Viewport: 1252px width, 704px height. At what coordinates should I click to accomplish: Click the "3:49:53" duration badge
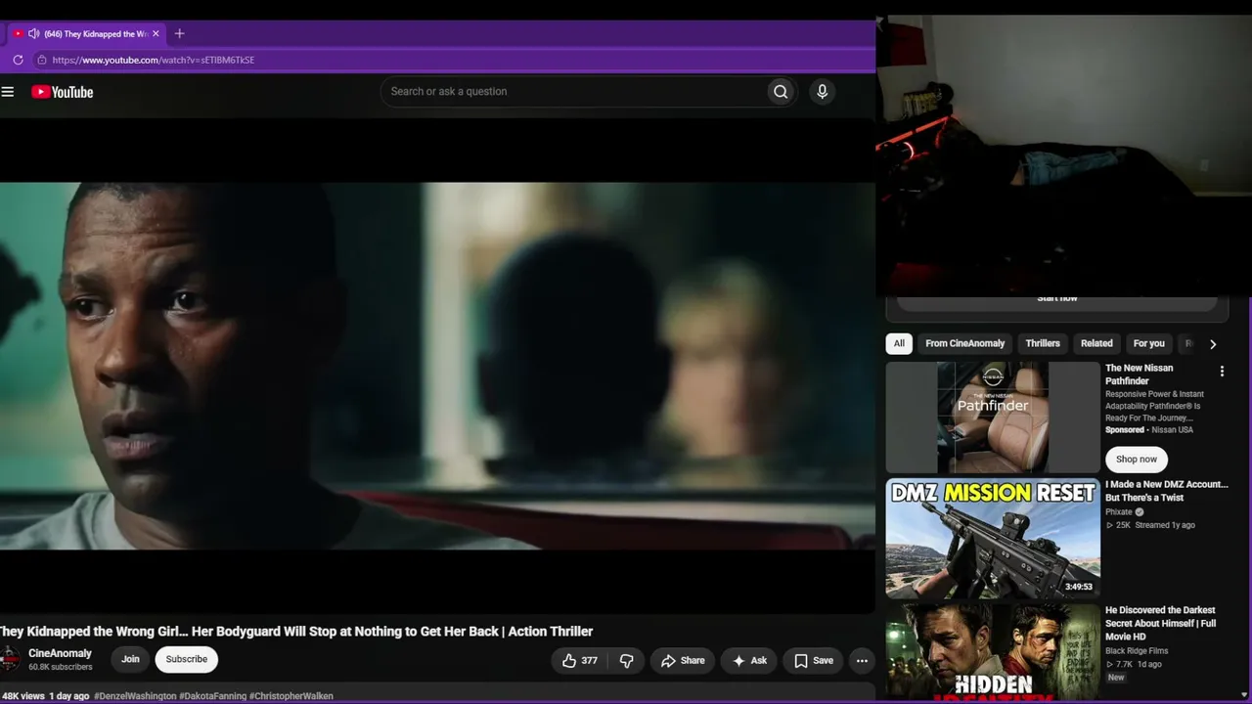click(x=1079, y=587)
